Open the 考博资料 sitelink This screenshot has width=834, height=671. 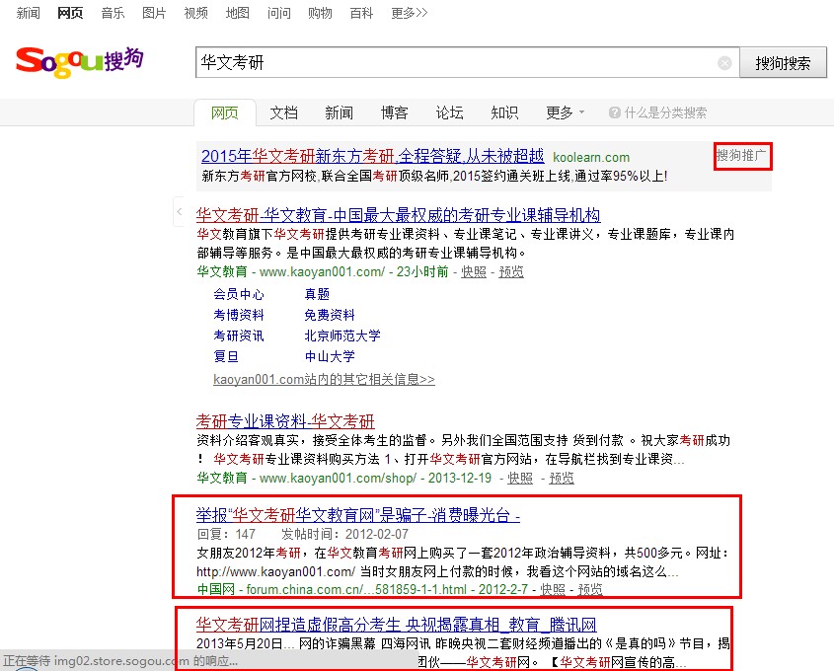tap(238, 315)
